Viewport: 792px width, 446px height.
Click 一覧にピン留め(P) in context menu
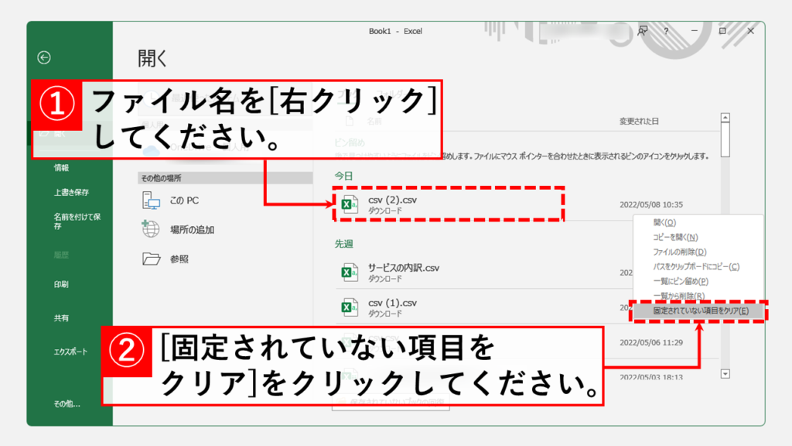coord(681,281)
